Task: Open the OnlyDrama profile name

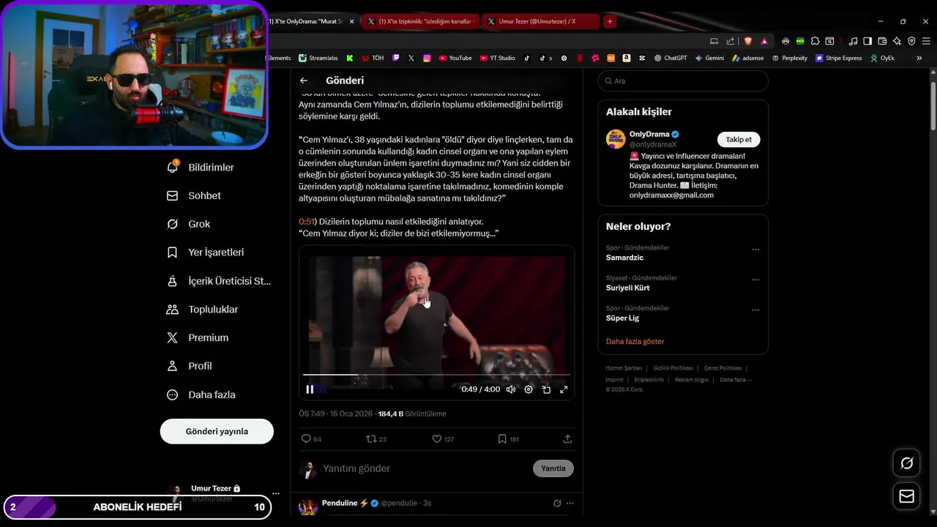Action: [649, 135]
